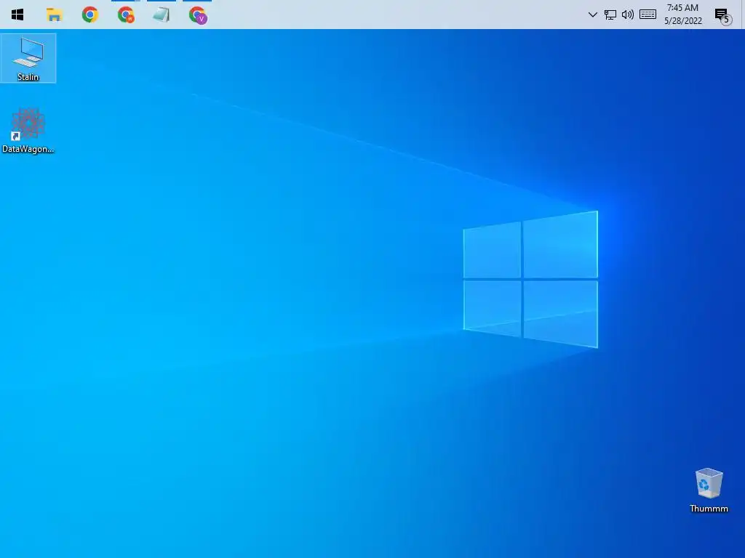Open network status from the tray
The image size is (745, 558).
pos(610,15)
